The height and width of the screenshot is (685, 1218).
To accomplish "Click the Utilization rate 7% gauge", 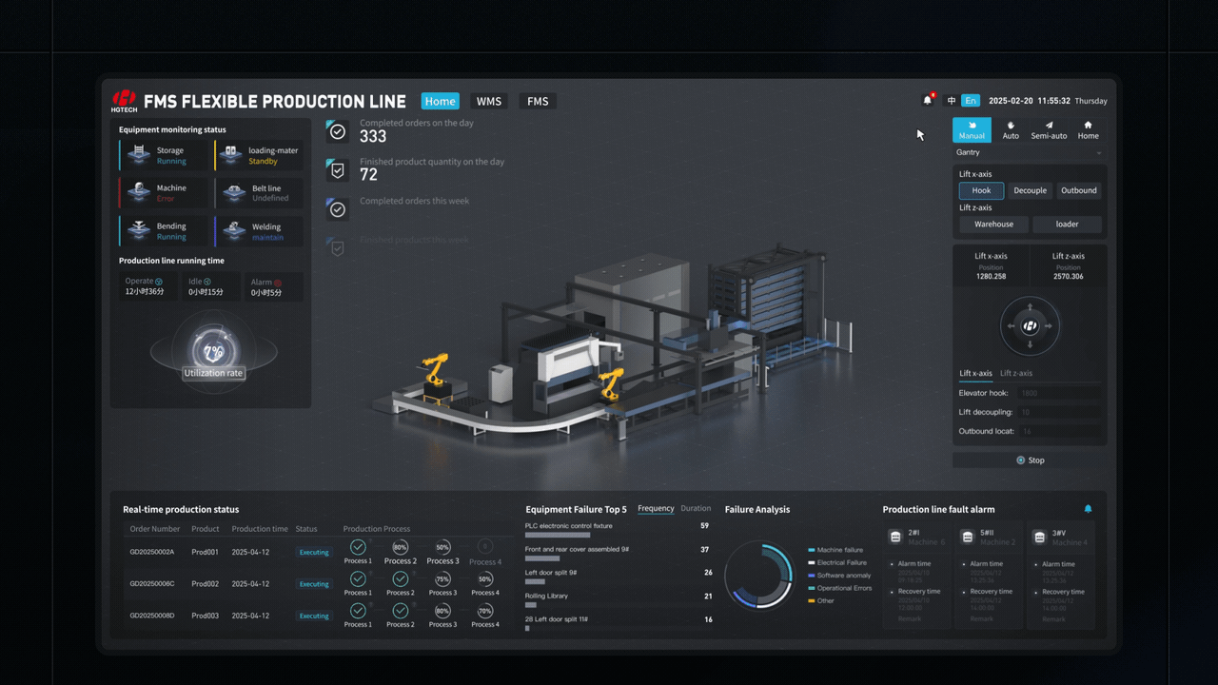I will pyautogui.click(x=213, y=350).
